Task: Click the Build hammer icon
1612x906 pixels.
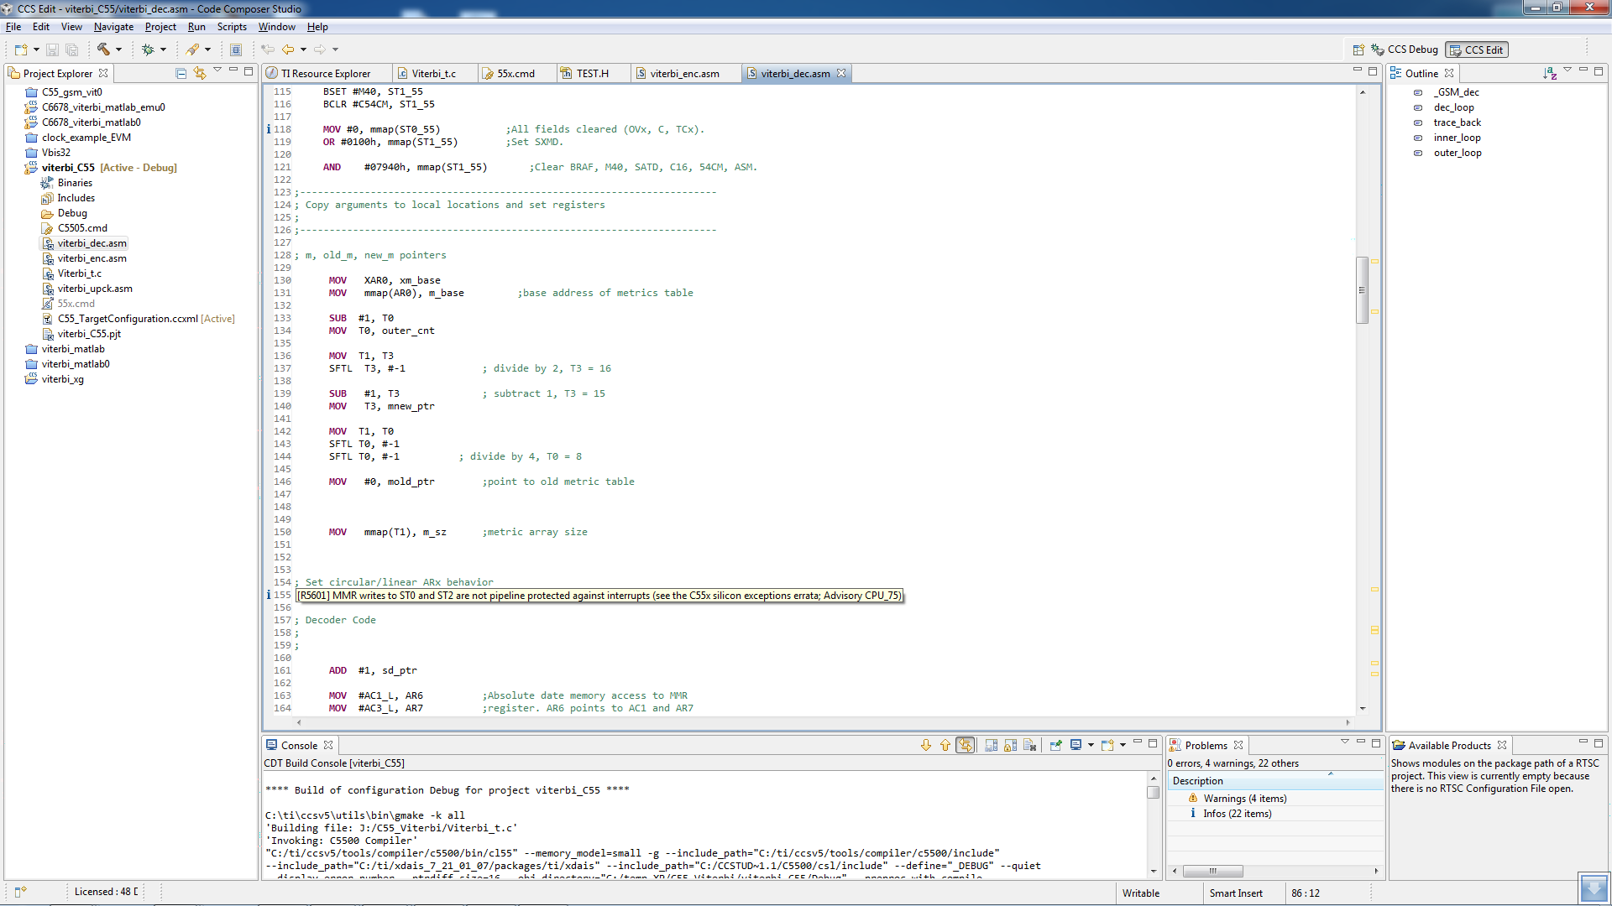Action: pos(103,49)
